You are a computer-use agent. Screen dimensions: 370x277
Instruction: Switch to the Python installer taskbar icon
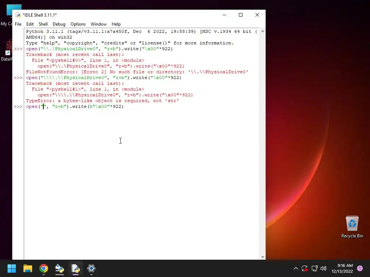(60, 268)
